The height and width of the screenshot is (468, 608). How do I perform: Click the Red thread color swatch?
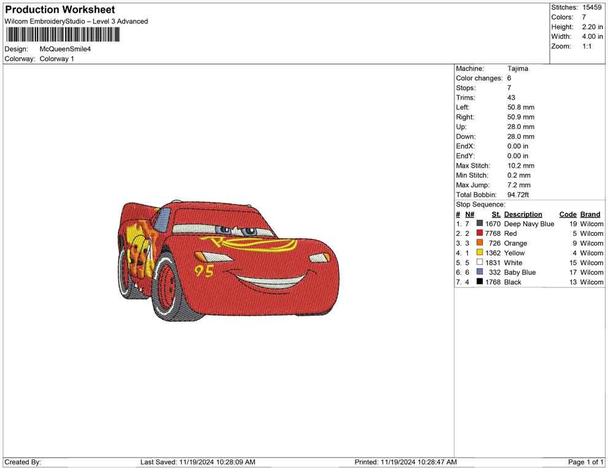click(x=480, y=233)
